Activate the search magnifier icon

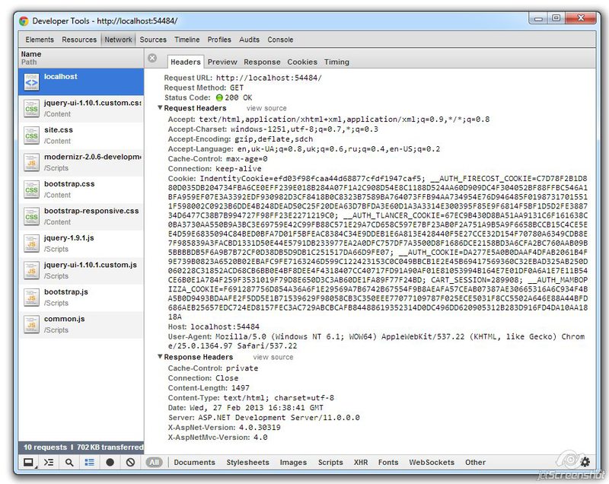click(69, 462)
